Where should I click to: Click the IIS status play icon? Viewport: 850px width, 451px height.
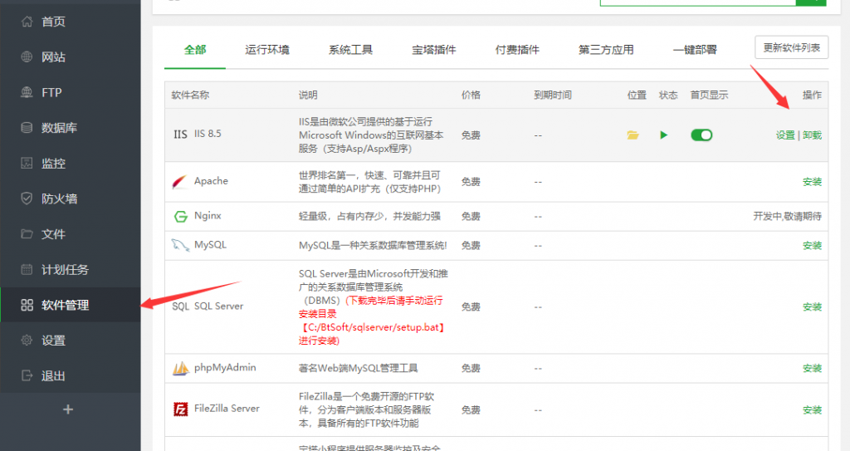pyautogui.click(x=663, y=135)
